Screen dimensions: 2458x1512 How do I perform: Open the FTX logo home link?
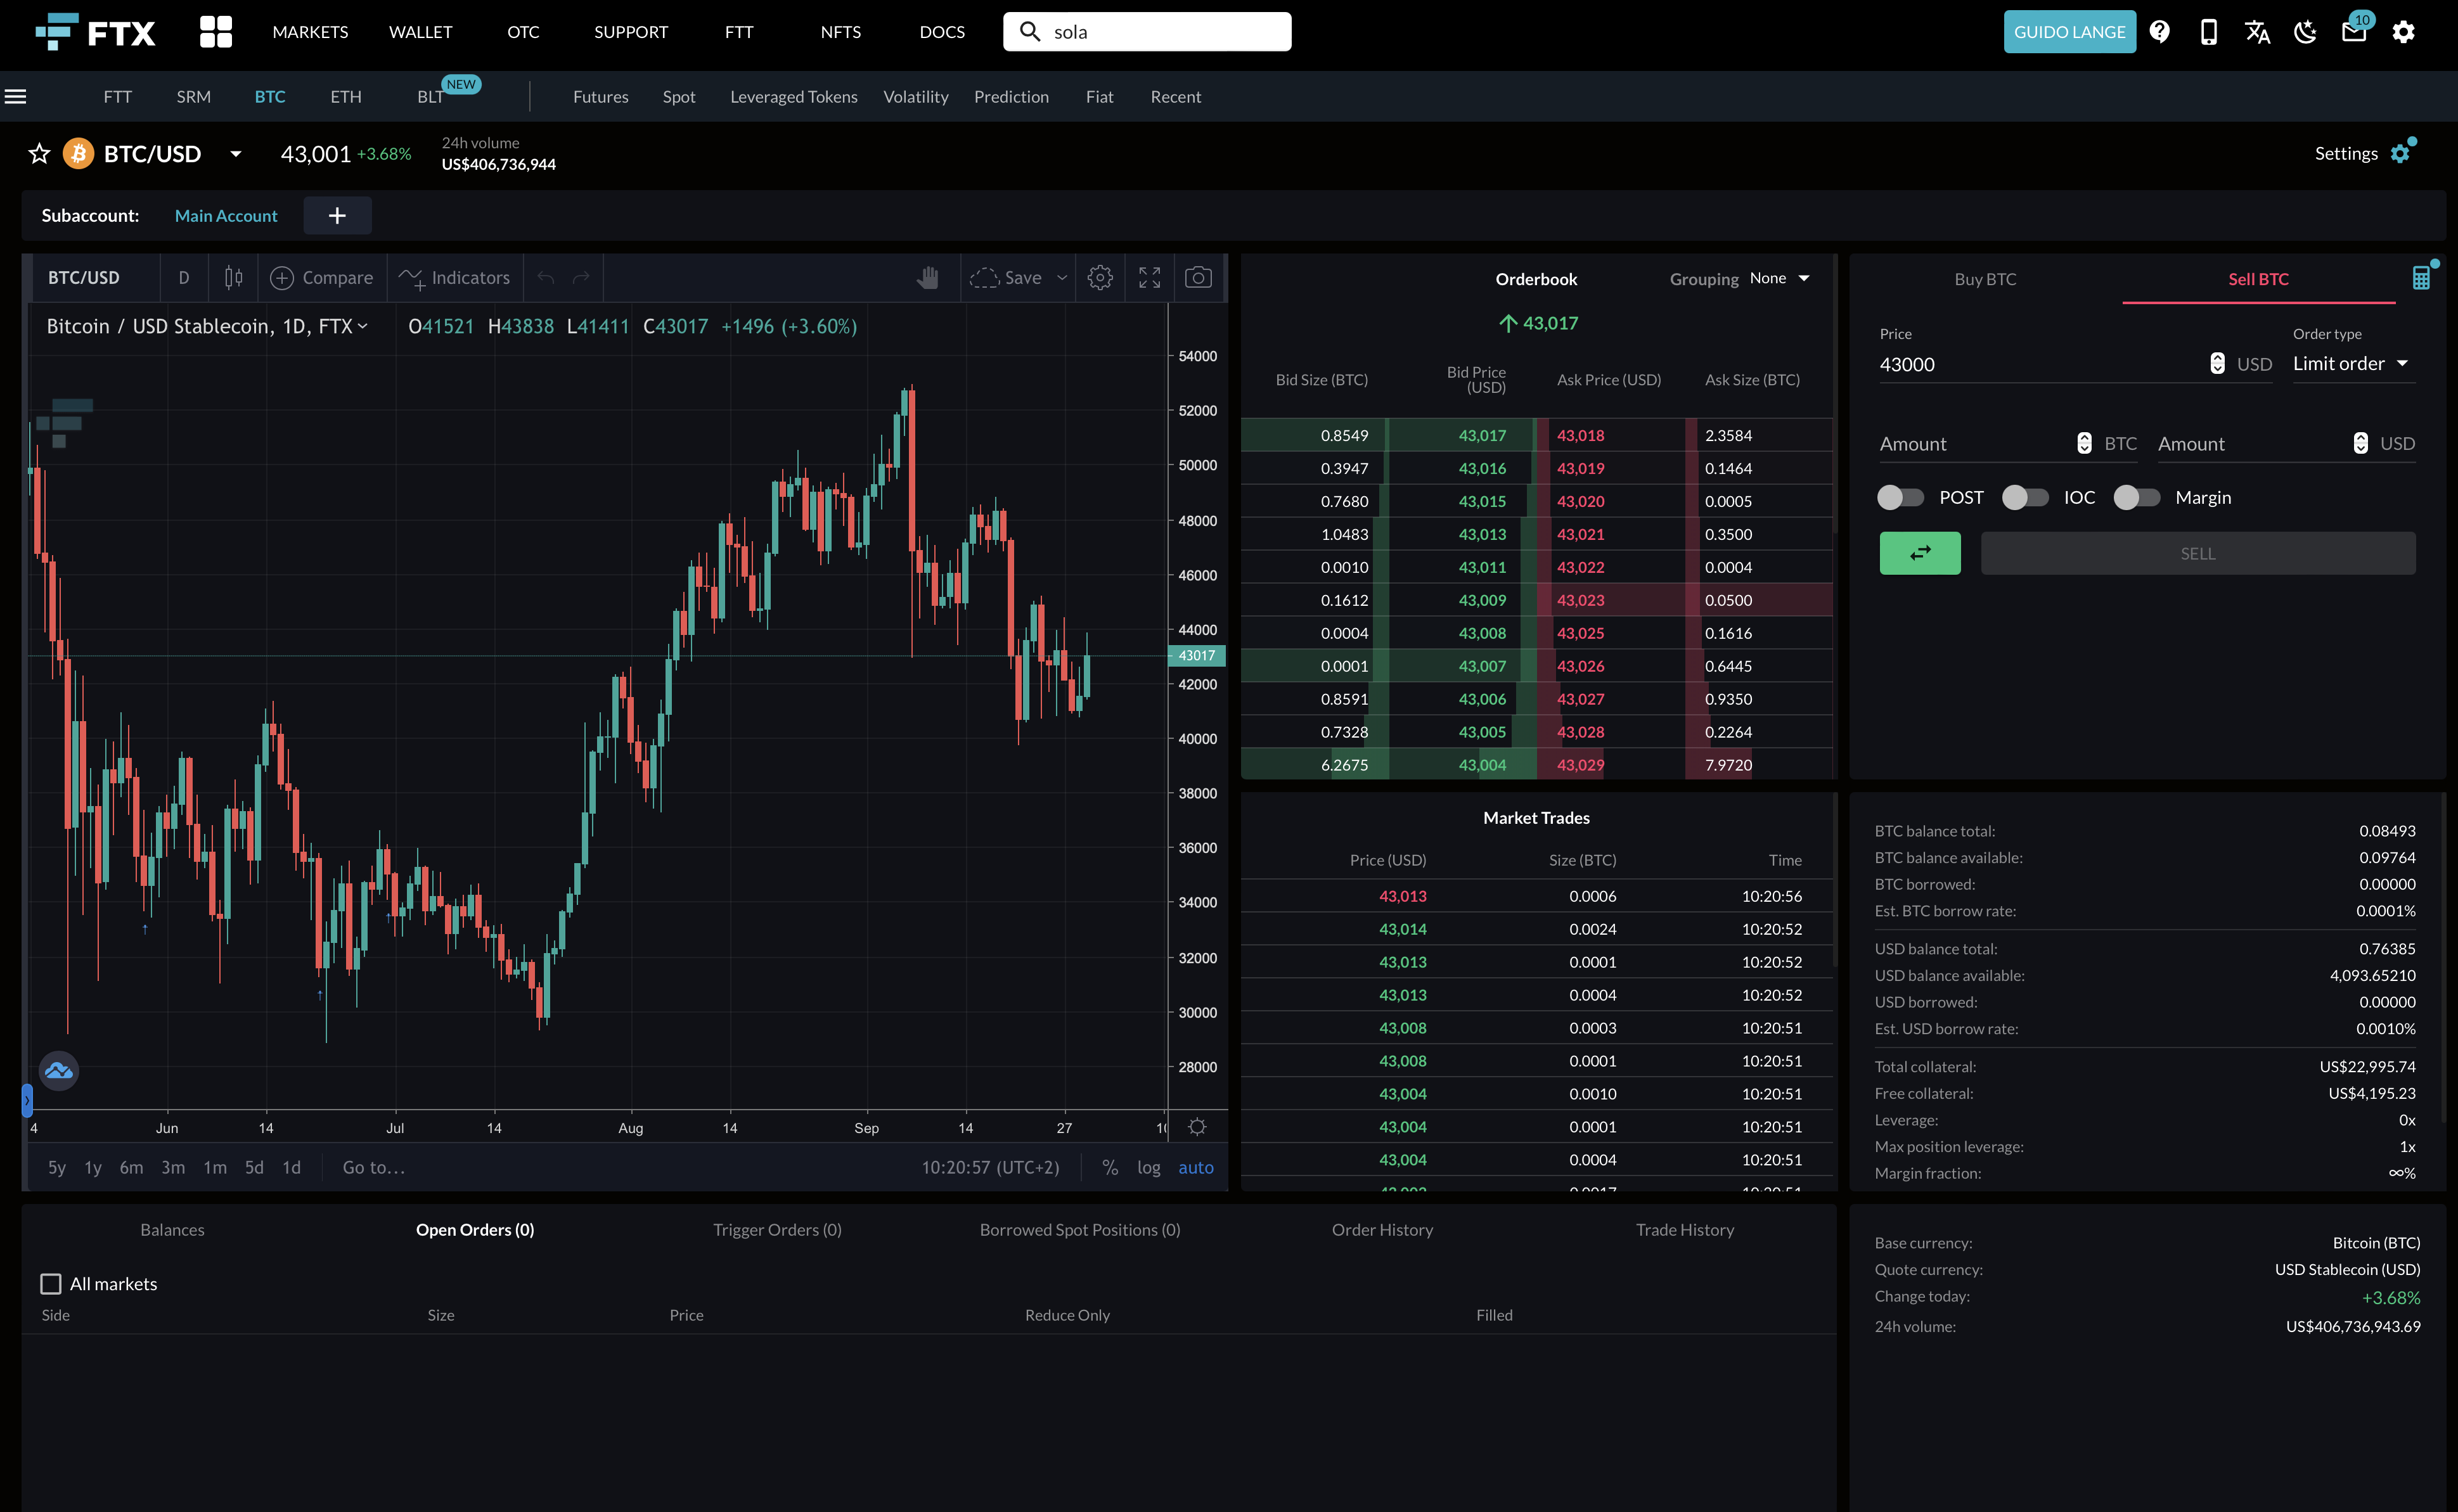pos(95,32)
